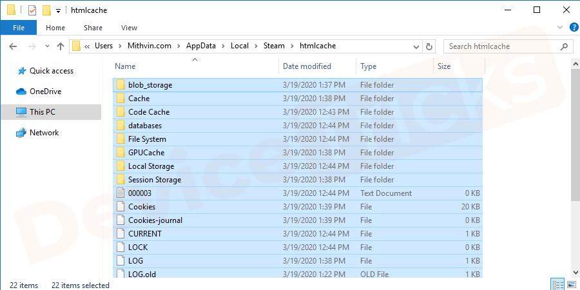This screenshot has width=580, height=290.
Task: Select the LOCK file icon
Action: pos(121,247)
